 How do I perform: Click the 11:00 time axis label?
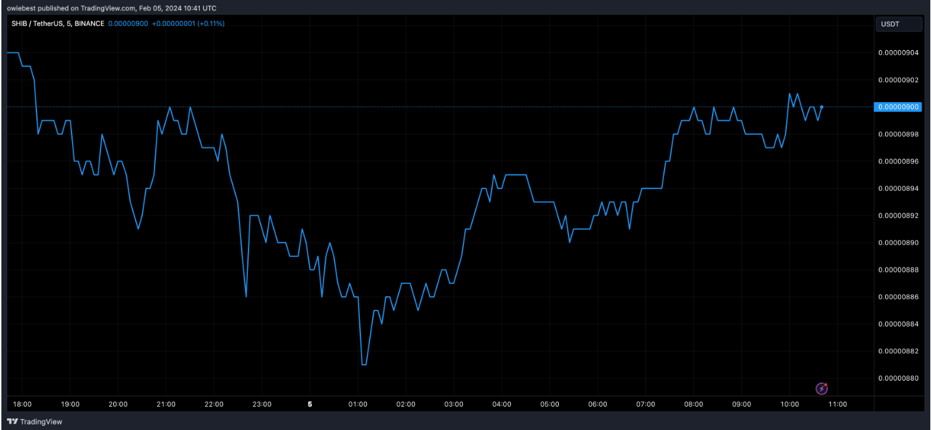(838, 404)
